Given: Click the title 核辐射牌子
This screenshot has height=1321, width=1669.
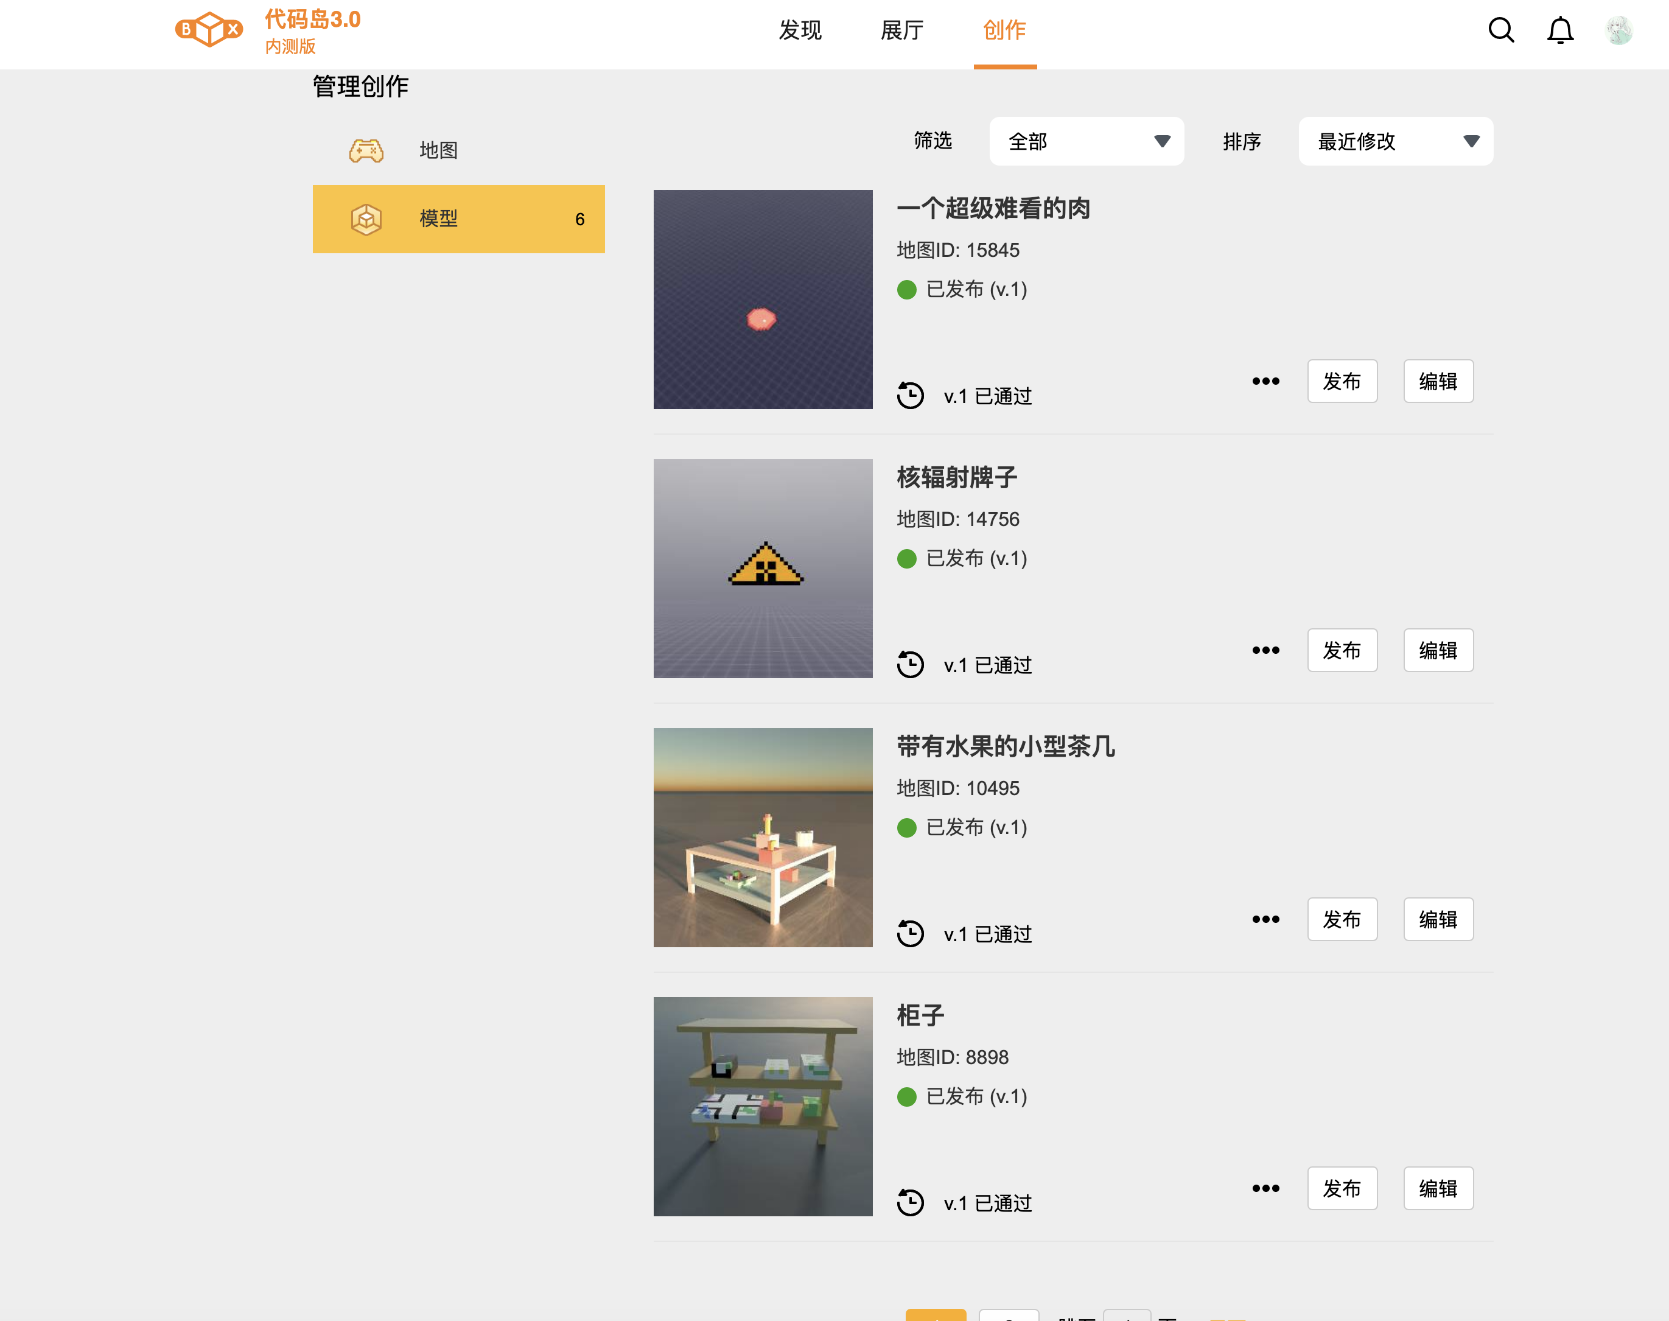Looking at the screenshot, I should click(x=957, y=478).
